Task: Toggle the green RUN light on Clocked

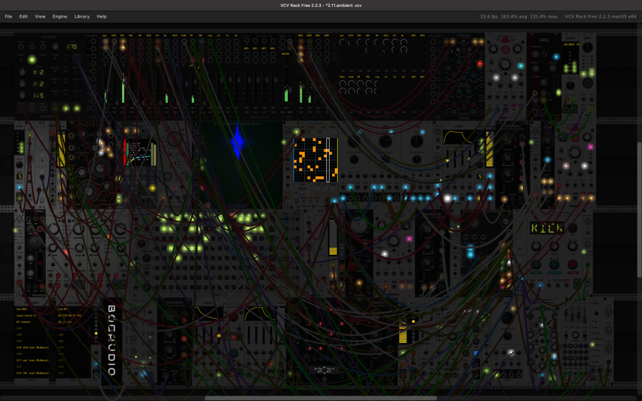Action: (x=32, y=60)
